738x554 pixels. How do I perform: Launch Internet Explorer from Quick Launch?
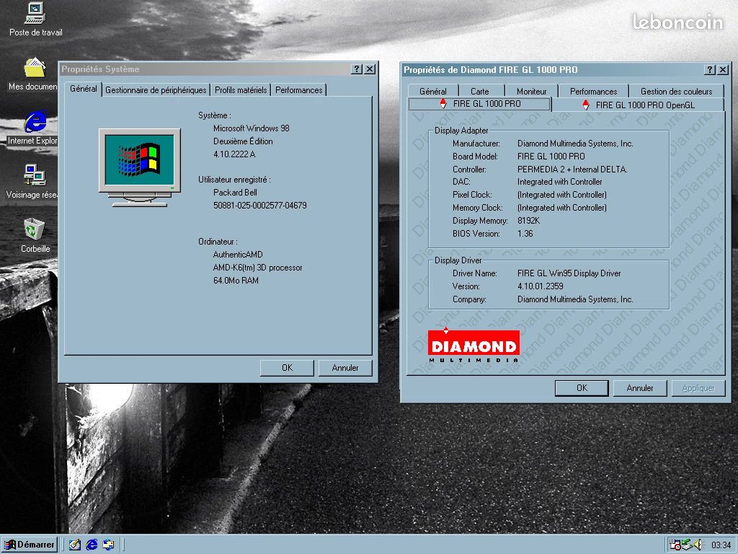coord(92,545)
